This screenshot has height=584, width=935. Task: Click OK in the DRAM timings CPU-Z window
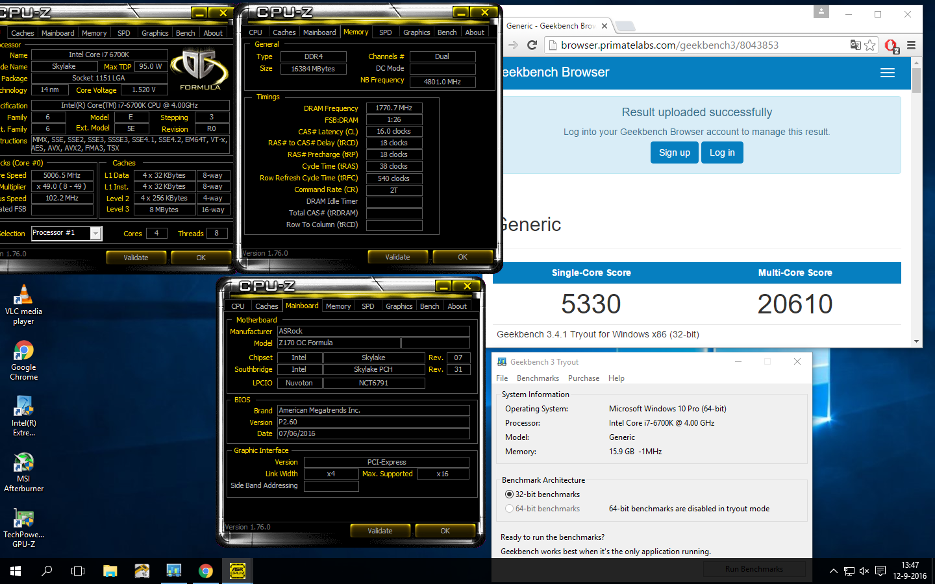point(462,257)
